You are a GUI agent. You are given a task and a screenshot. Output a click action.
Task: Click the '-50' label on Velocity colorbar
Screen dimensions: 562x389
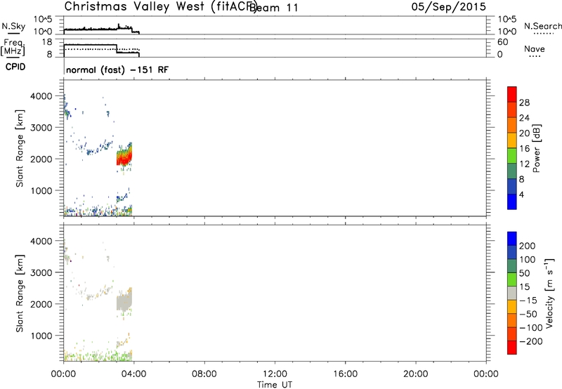[x=528, y=314]
